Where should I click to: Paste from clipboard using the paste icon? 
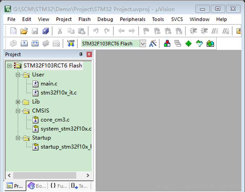[82, 31]
